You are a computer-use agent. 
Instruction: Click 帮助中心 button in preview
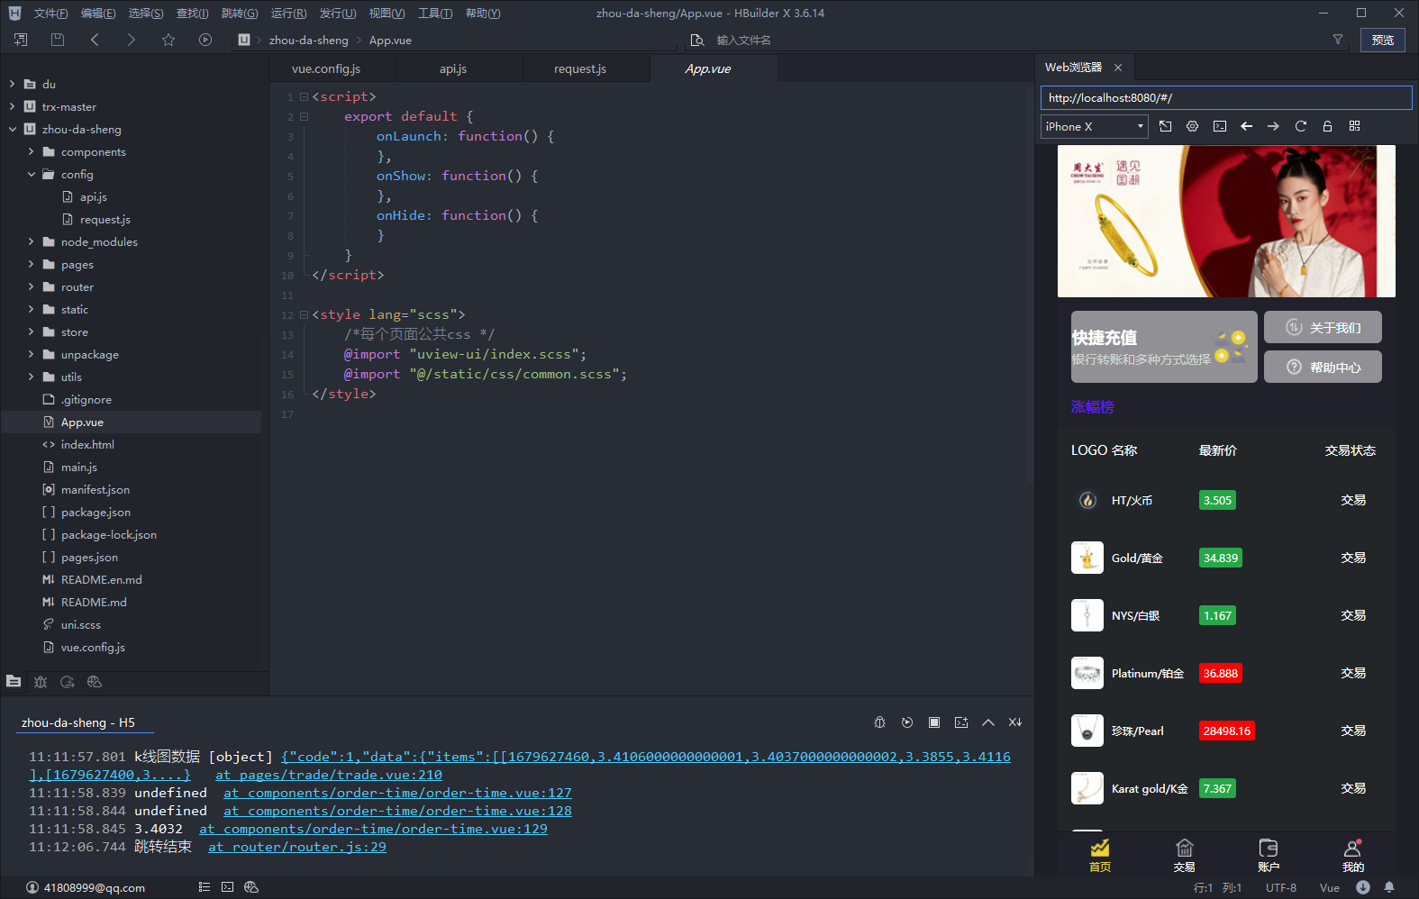click(x=1323, y=367)
